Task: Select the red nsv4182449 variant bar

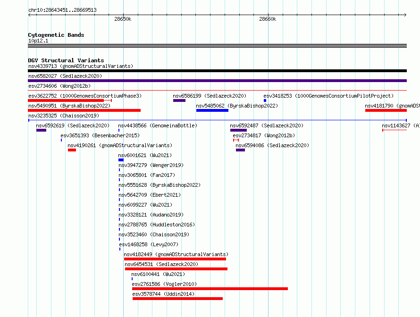Action: pos(175,259)
